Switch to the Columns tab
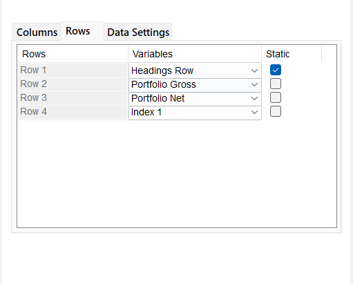This screenshot has height=284, width=353. click(37, 32)
